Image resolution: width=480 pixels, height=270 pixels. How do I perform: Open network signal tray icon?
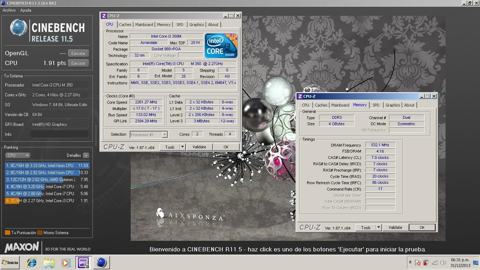click(435, 263)
